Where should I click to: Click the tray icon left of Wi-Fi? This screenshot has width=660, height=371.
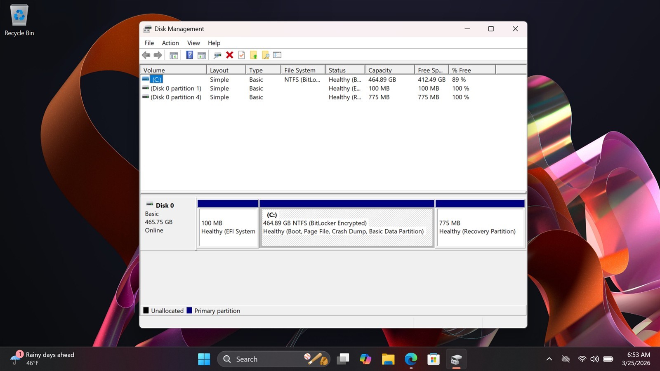tap(566, 359)
